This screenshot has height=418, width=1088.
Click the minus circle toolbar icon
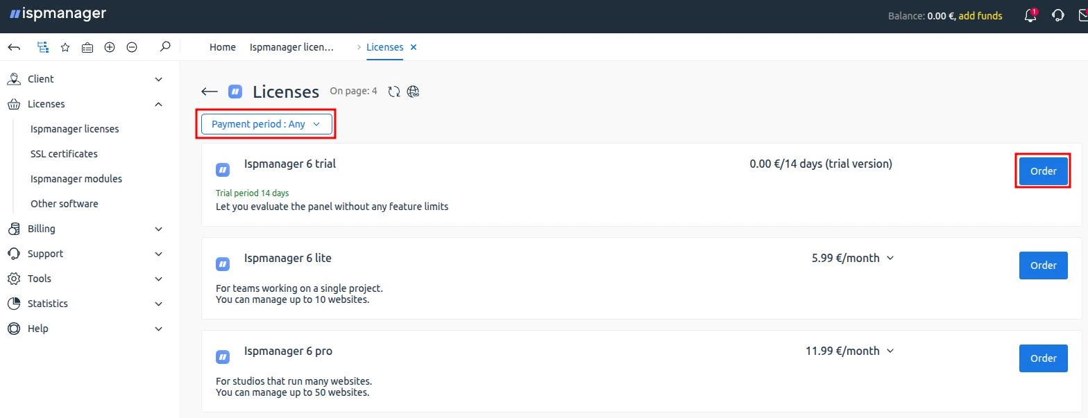[x=132, y=47]
